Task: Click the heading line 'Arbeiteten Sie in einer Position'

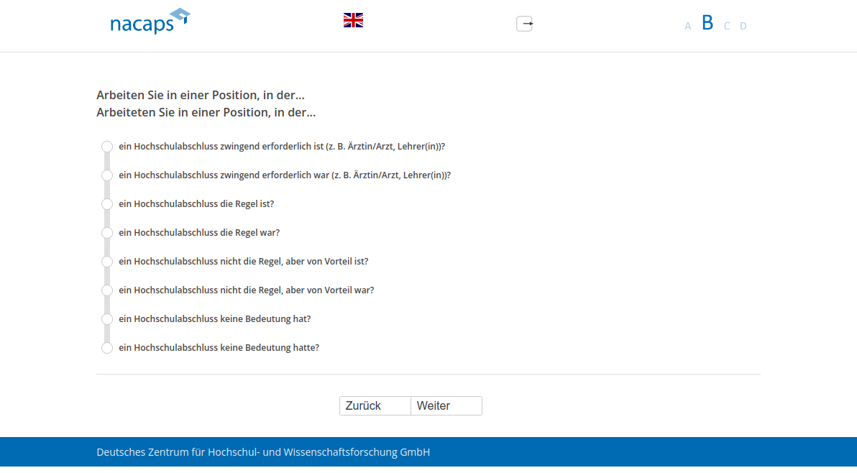Action: 206,113
